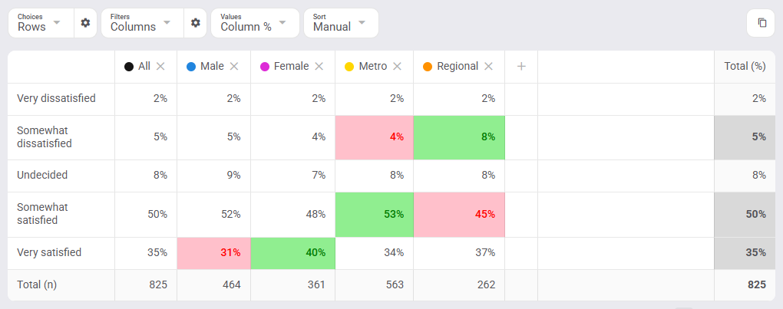Open settings gear next to Choices Rows
The width and height of the screenshot is (783, 309).
pyautogui.click(x=85, y=23)
